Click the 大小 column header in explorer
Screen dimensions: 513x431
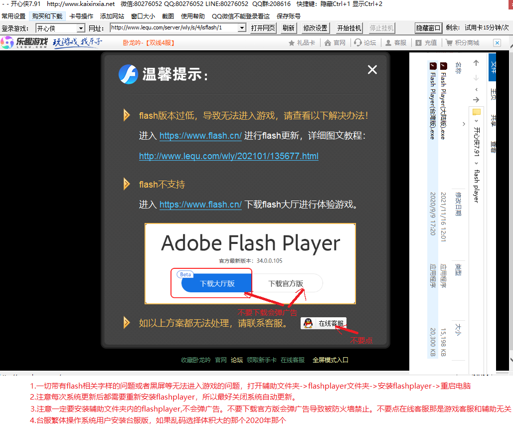pos(458,330)
